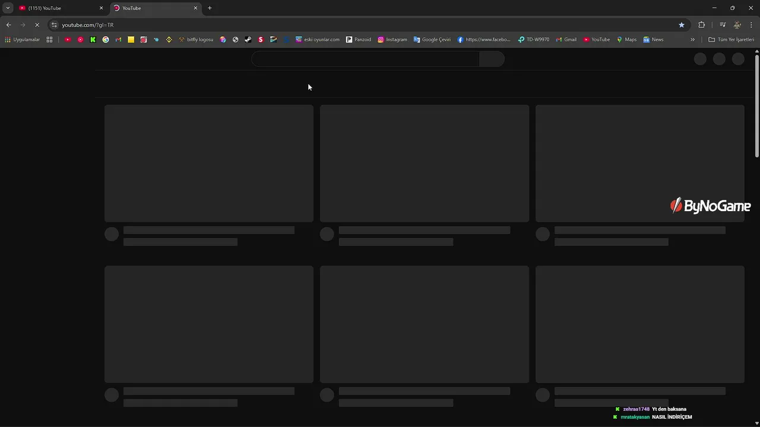This screenshot has height=427, width=760.
Task: Select the loading YouTube tab
Action: coord(156,8)
